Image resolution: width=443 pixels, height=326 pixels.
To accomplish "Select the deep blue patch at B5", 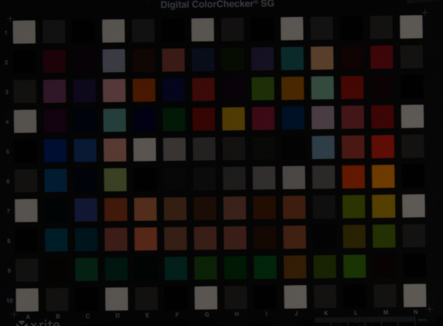I will click(x=55, y=151).
